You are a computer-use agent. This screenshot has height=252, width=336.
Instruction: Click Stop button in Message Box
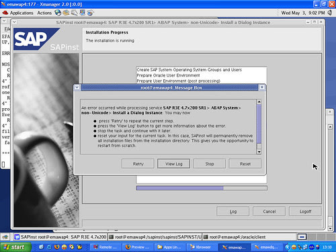click(x=210, y=164)
